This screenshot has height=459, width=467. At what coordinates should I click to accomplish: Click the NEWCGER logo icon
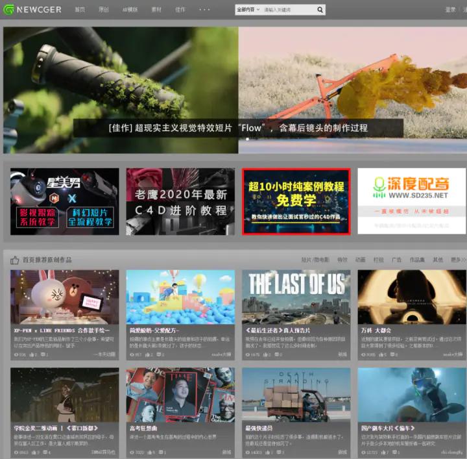click(x=8, y=10)
